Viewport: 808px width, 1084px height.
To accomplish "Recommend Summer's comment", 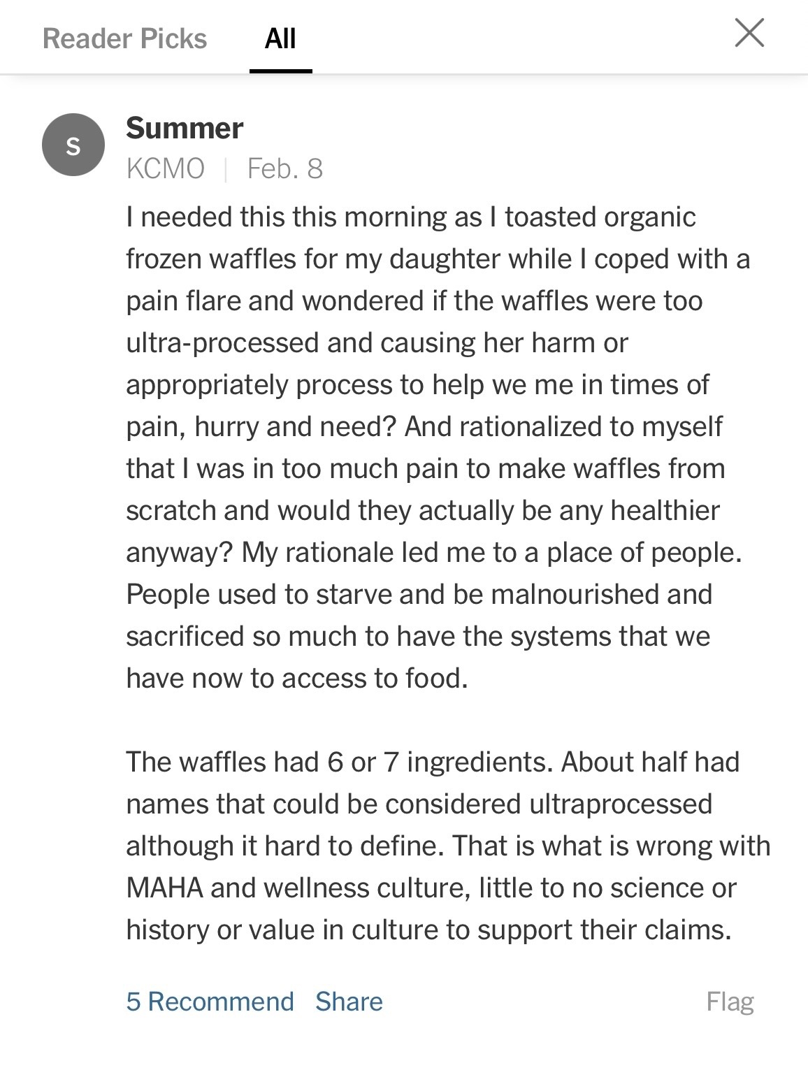I will [x=210, y=1002].
